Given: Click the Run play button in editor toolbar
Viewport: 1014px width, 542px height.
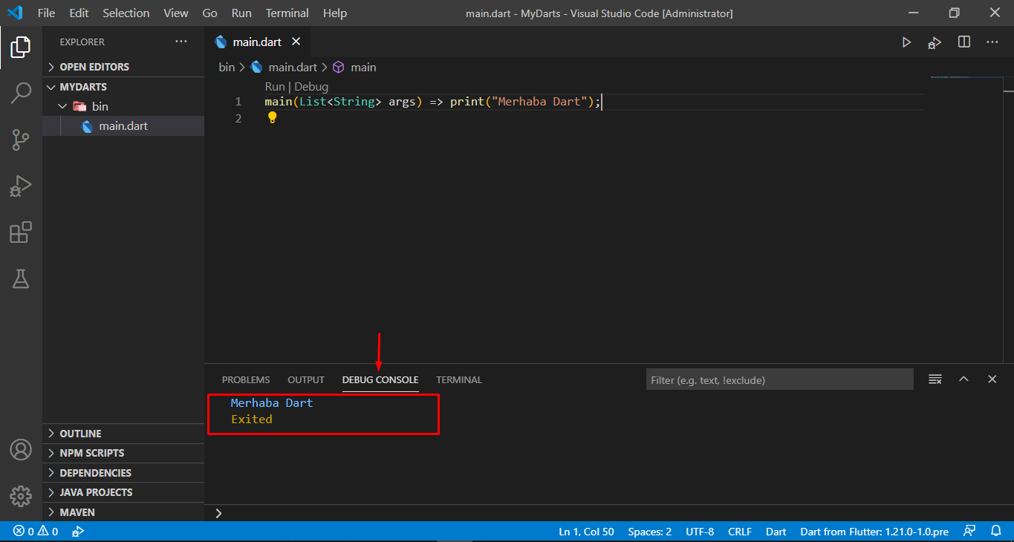Looking at the screenshot, I should point(906,42).
